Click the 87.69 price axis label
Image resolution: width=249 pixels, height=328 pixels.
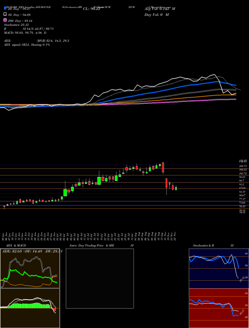242,188
